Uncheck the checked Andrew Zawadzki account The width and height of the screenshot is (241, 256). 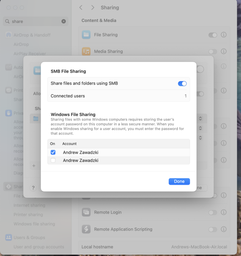(53, 152)
